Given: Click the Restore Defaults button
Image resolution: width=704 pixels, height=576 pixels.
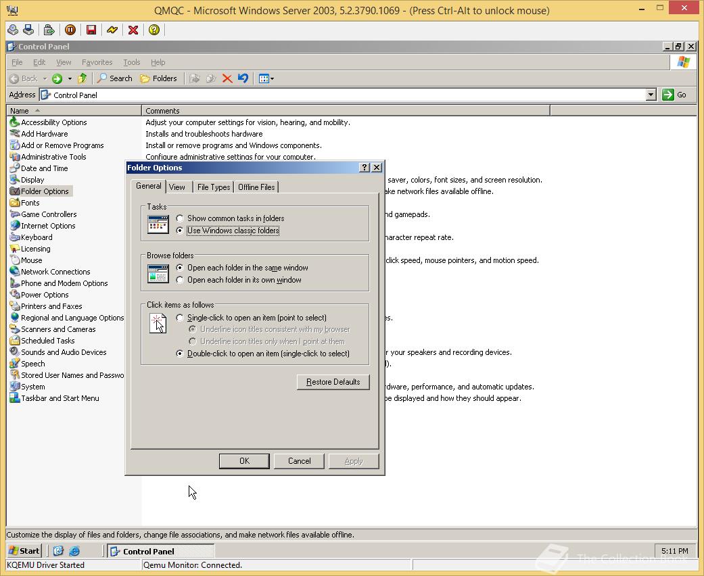Looking at the screenshot, I should click(333, 382).
